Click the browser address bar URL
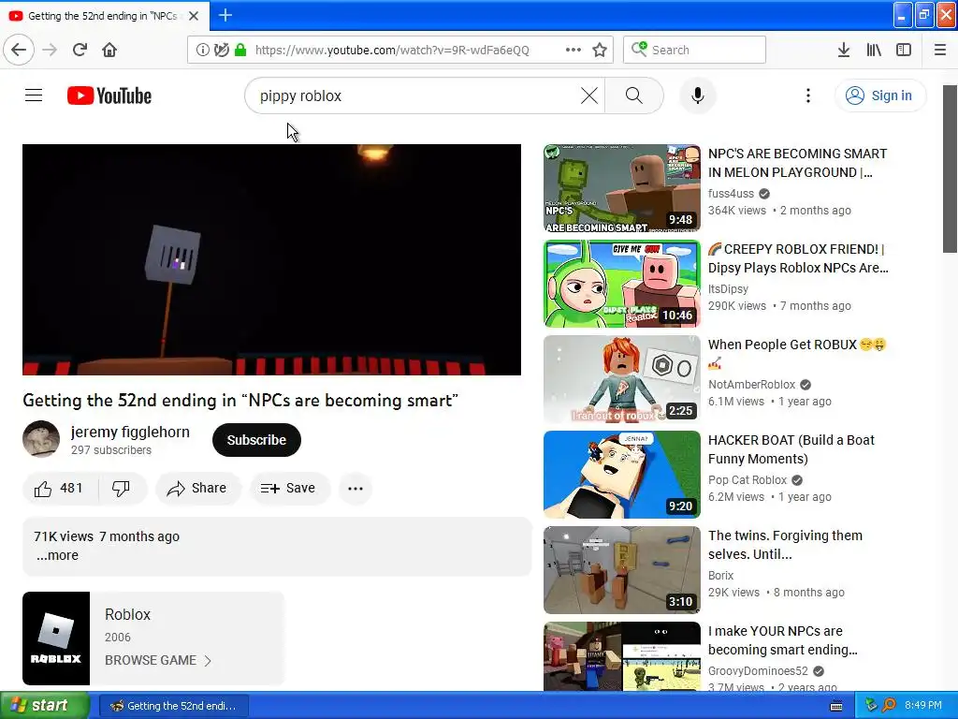This screenshot has width=958, height=719. [392, 51]
